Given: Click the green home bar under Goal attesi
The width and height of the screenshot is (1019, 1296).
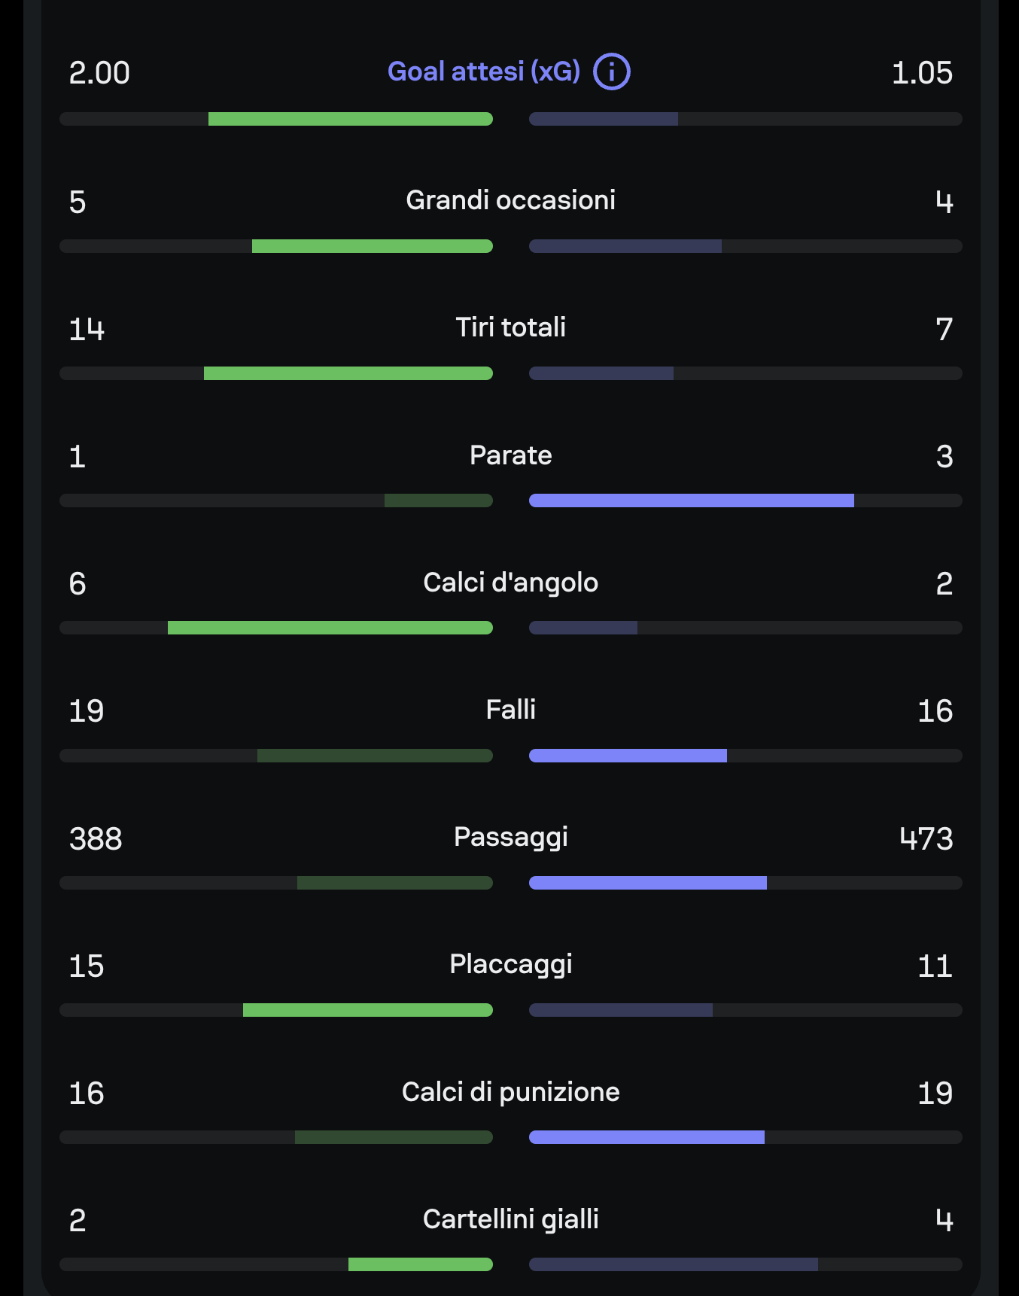Looking at the screenshot, I should [x=350, y=119].
